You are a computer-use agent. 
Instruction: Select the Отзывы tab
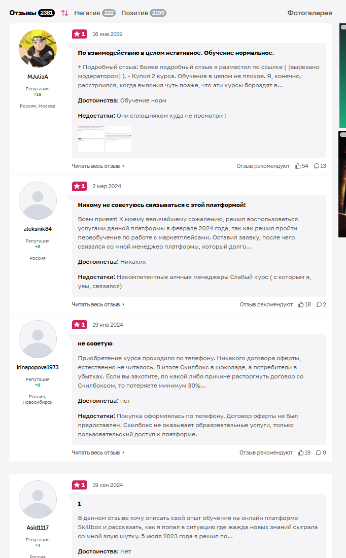32,13
